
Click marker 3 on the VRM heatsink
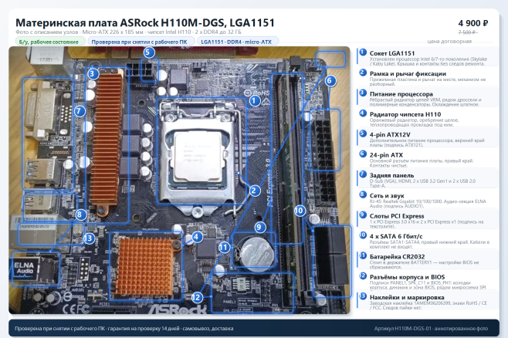pos(93,74)
